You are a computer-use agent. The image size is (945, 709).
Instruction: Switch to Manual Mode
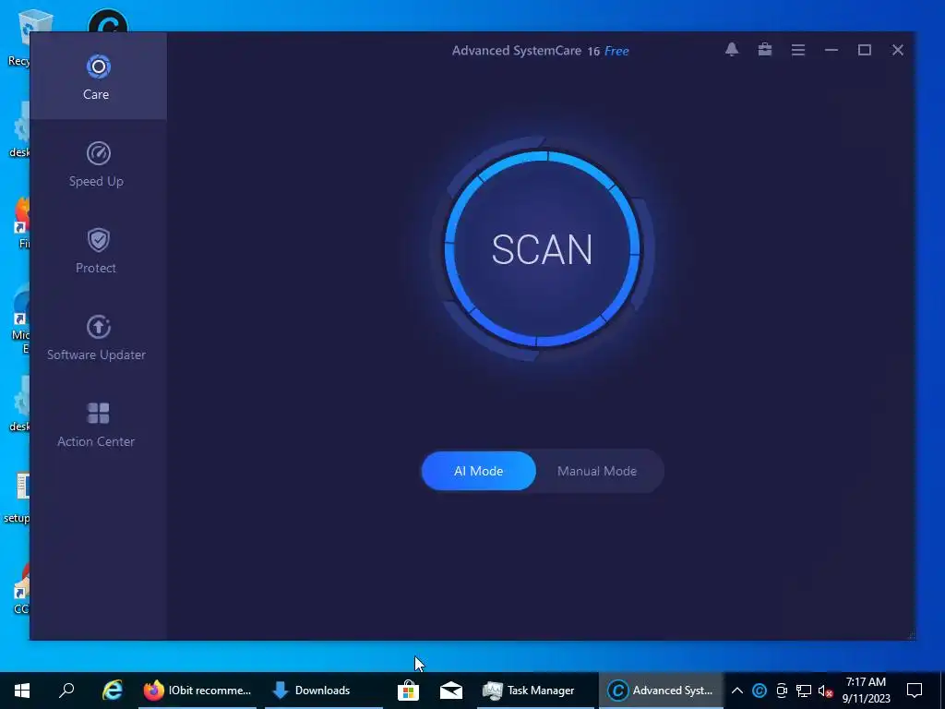(597, 471)
